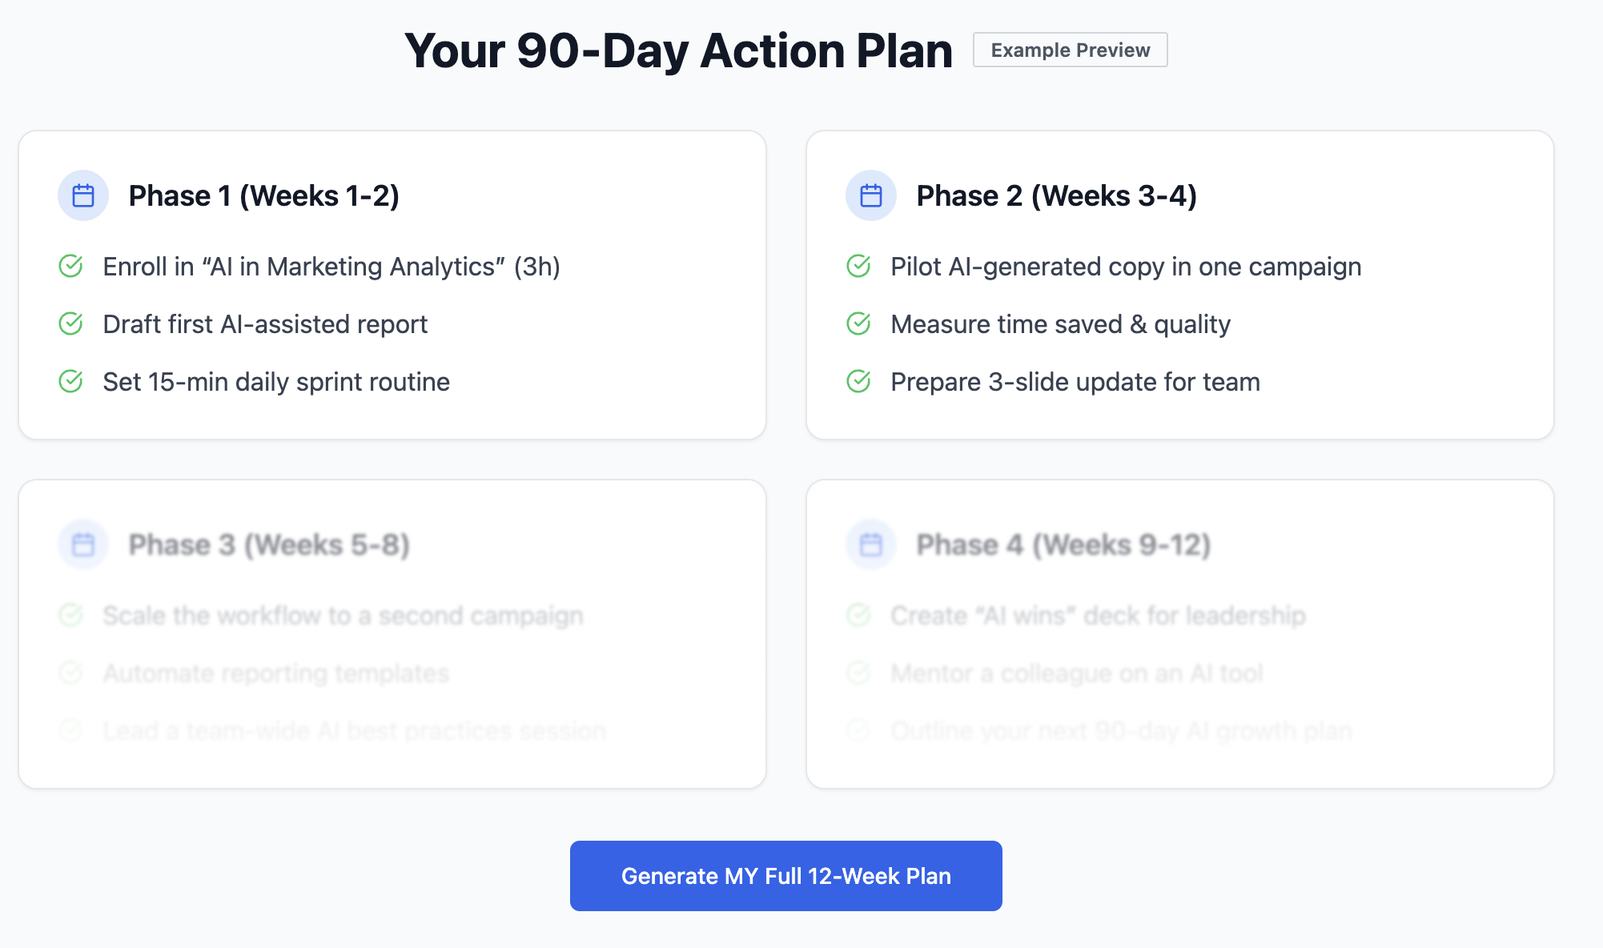Click checkmark beside Enroll in AI Marketing Analytics
This screenshot has width=1603, height=948.
[71, 266]
